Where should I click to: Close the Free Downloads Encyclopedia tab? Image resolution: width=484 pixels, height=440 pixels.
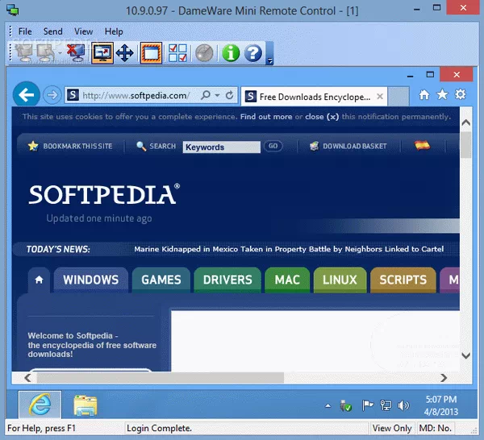pyautogui.click(x=380, y=97)
